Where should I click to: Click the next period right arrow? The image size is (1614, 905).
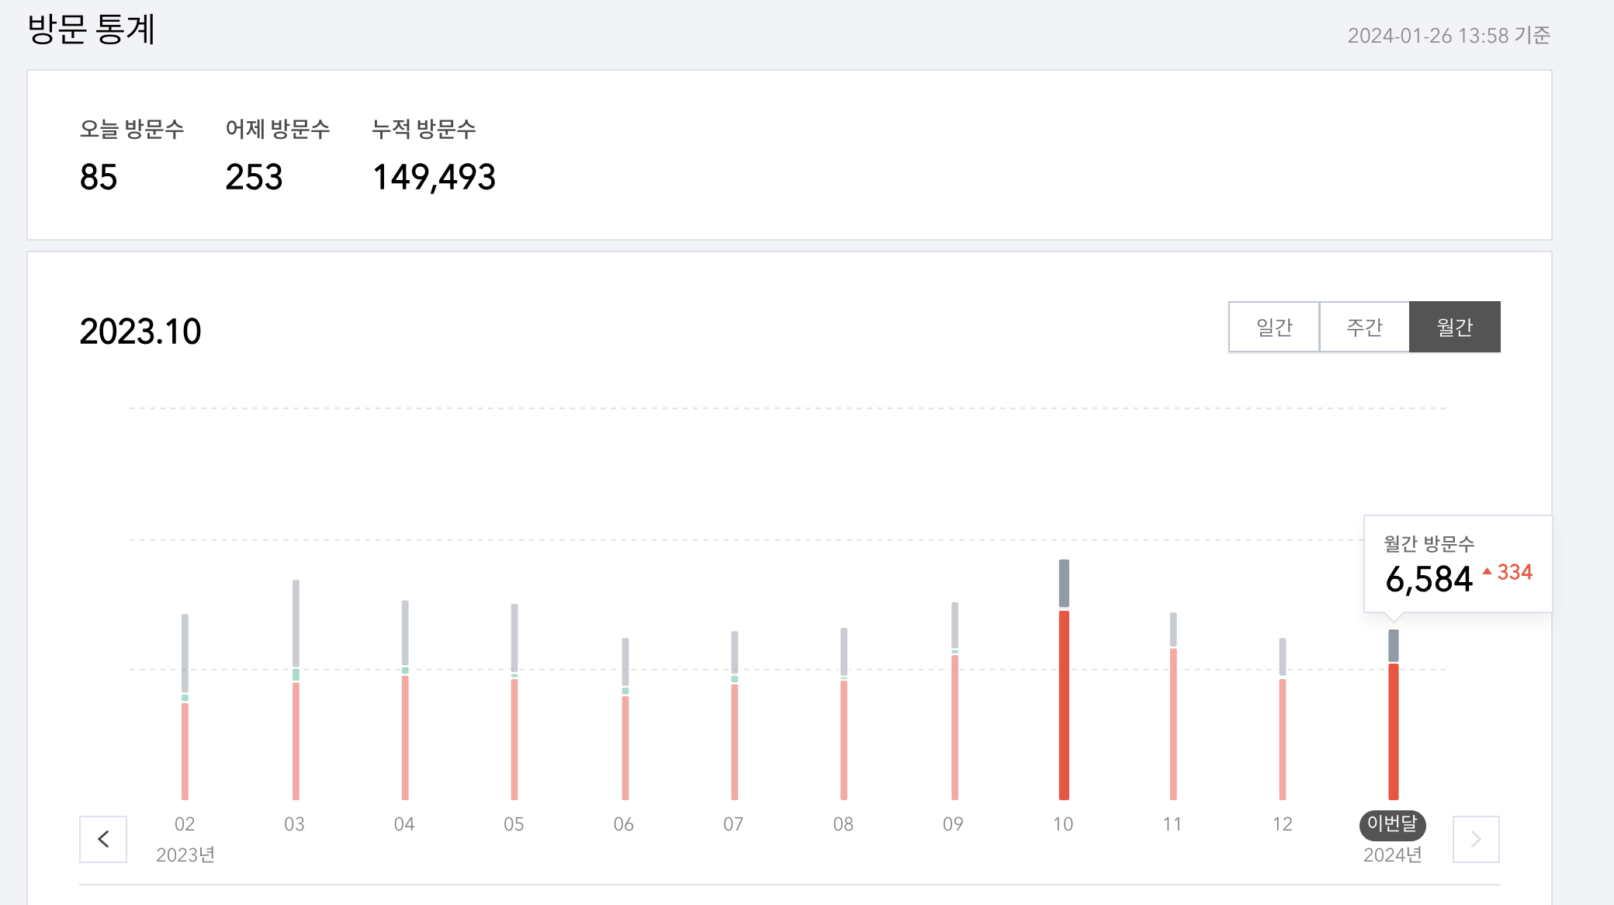coord(1476,839)
